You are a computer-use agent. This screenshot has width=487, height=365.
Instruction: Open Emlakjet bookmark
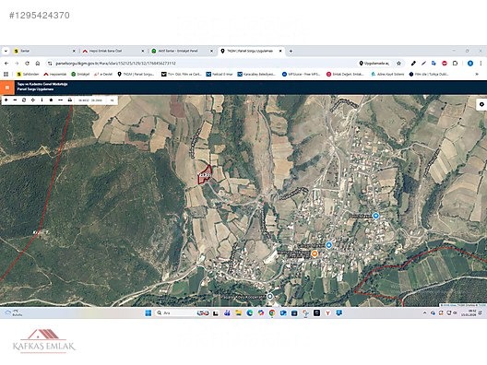[80, 74]
